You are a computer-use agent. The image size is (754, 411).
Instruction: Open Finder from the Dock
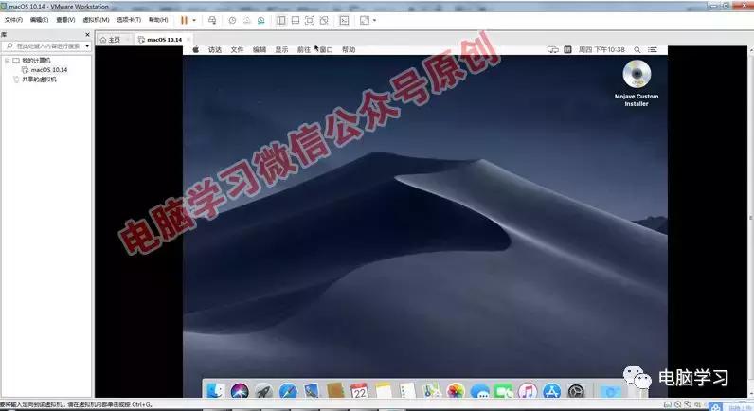[x=215, y=392]
